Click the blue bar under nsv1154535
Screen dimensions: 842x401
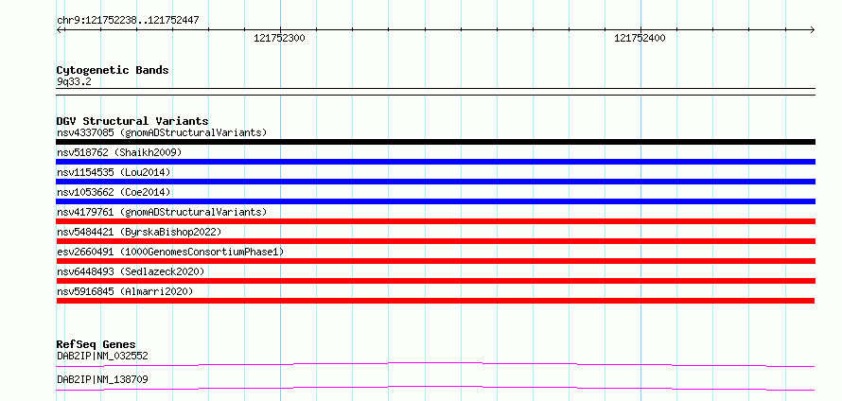pyautogui.click(x=436, y=182)
